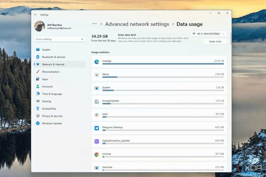The height and width of the screenshot is (177, 266).
Task: Click the Windows Update sync icon
Action: point(38,123)
